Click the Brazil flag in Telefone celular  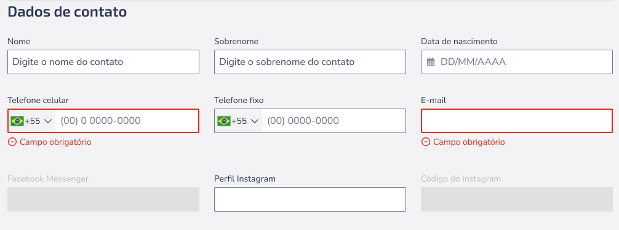pyautogui.click(x=17, y=121)
